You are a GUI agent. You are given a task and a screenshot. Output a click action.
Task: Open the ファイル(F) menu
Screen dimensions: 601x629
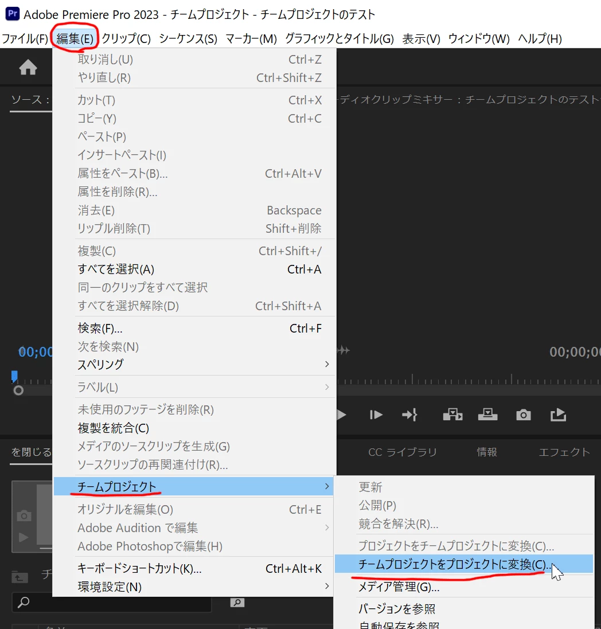(x=25, y=38)
